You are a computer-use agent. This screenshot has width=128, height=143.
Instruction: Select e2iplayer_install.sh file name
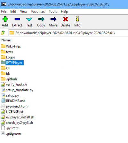coord(20,117)
